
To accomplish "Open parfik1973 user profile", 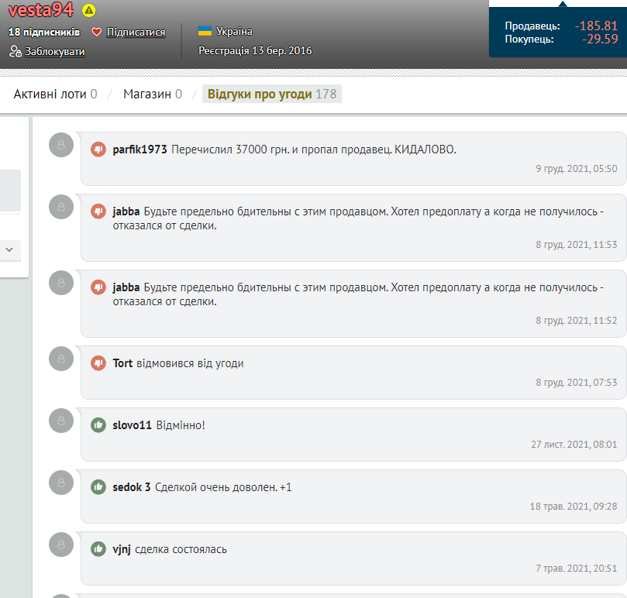I will click(x=140, y=149).
